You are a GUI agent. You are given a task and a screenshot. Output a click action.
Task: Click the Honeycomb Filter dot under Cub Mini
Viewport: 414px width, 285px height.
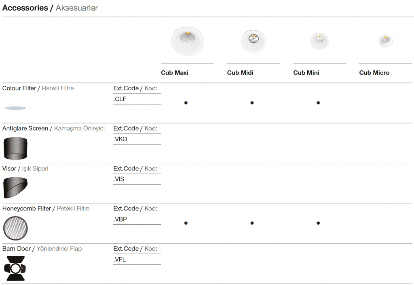[x=318, y=223]
